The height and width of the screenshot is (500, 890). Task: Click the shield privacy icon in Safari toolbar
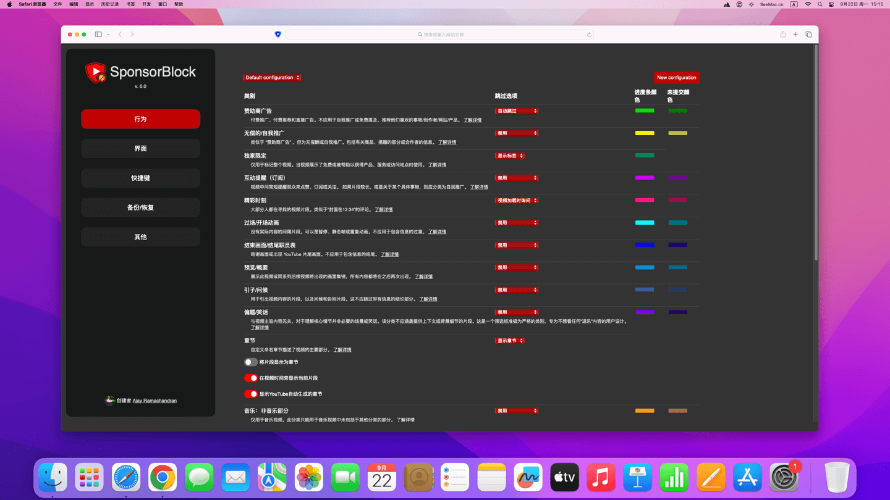click(x=278, y=35)
